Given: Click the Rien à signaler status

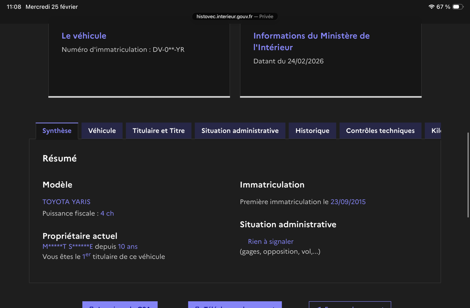Looking at the screenshot, I should tap(270, 242).
